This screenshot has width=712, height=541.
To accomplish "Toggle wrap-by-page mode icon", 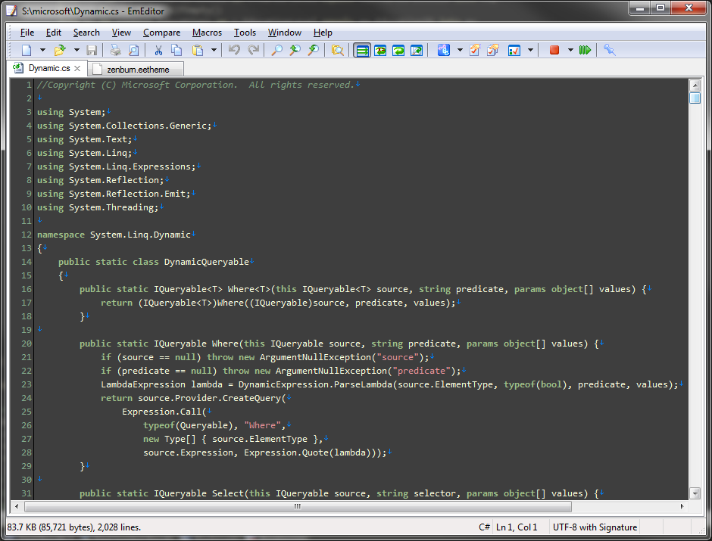I will pyautogui.click(x=417, y=49).
